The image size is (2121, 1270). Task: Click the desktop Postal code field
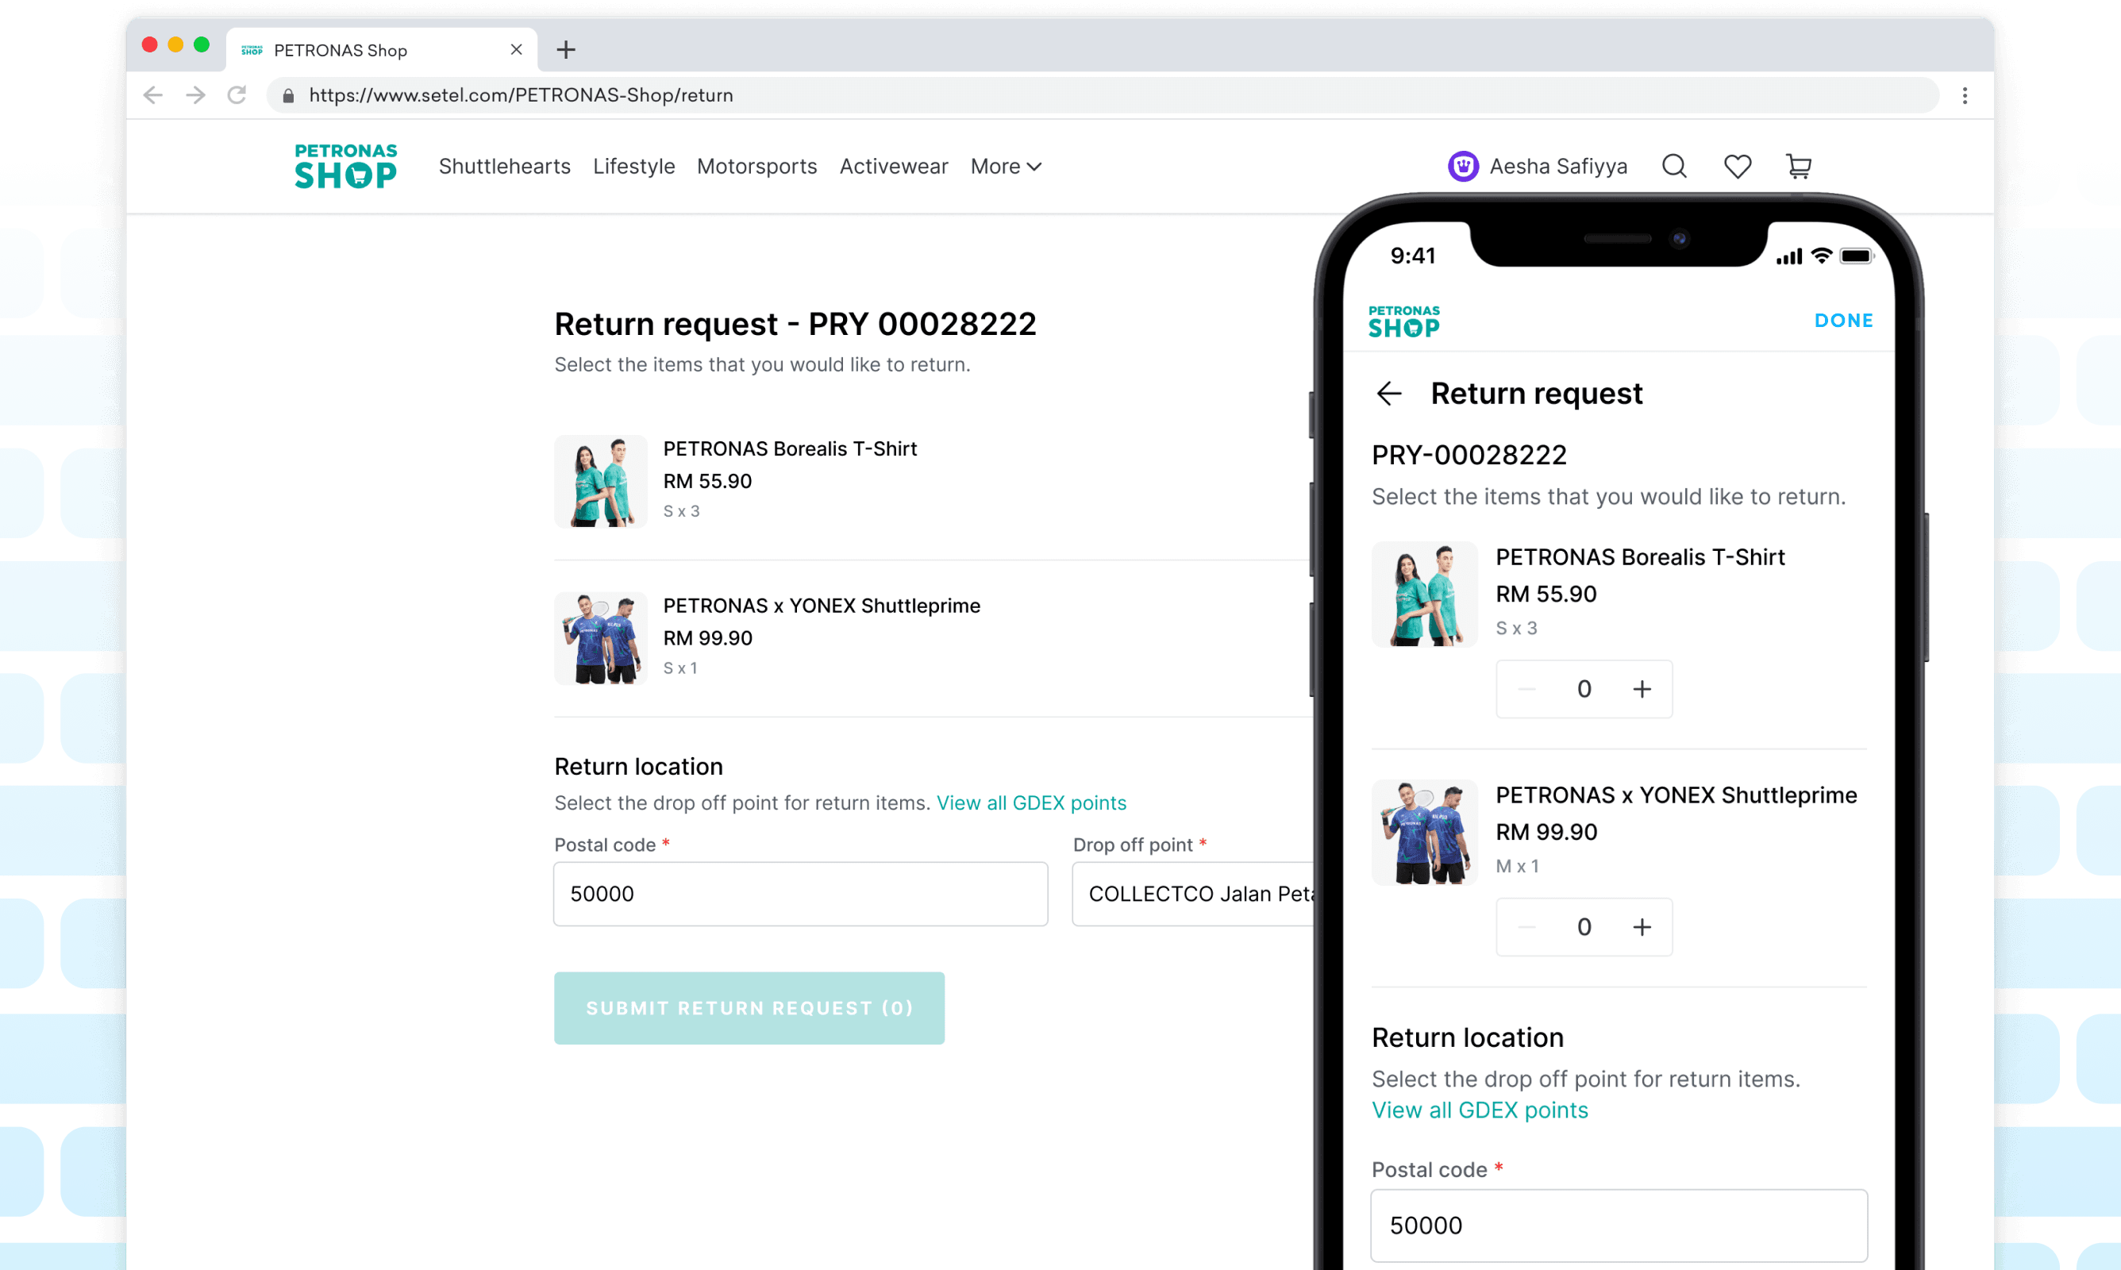pyautogui.click(x=800, y=894)
